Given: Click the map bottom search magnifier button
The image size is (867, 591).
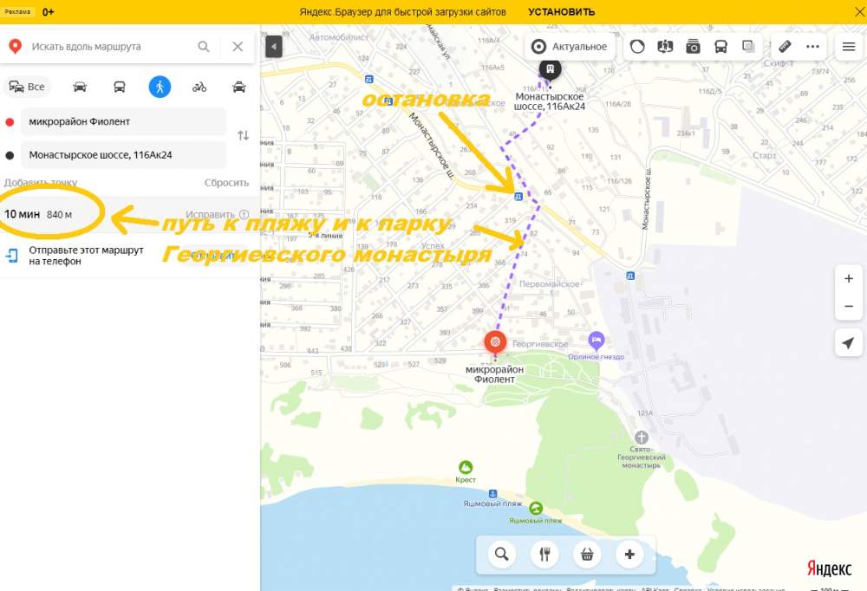Looking at the screenshot, I should [502, 554].
